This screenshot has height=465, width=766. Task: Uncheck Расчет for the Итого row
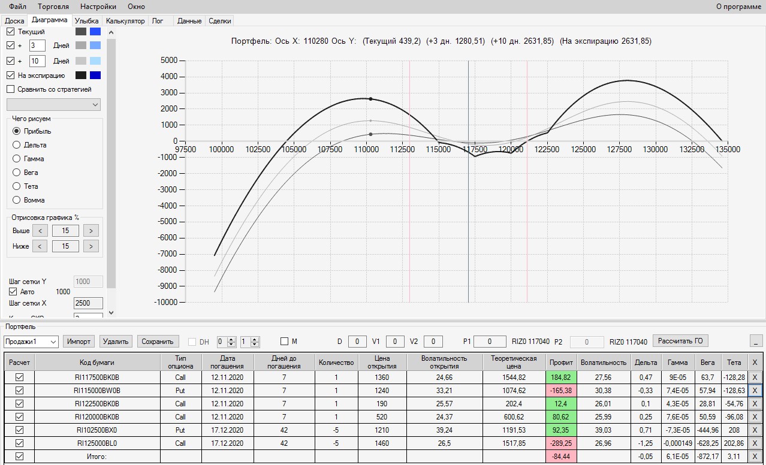click(x=19, y=457)
